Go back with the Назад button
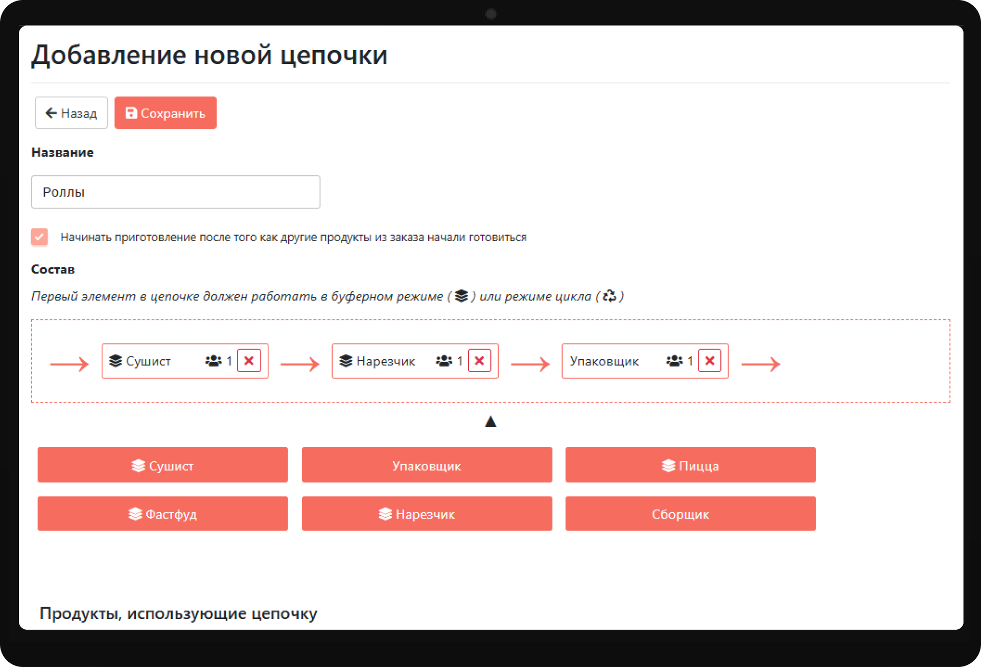981x667 pixels. 71,113
